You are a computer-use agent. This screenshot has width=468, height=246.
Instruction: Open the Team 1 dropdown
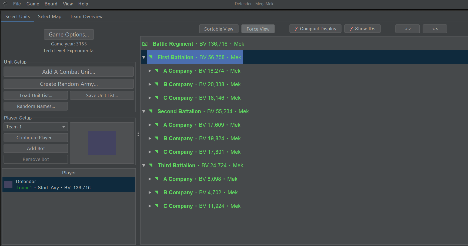pyautogui.click(x=36, y=127)
